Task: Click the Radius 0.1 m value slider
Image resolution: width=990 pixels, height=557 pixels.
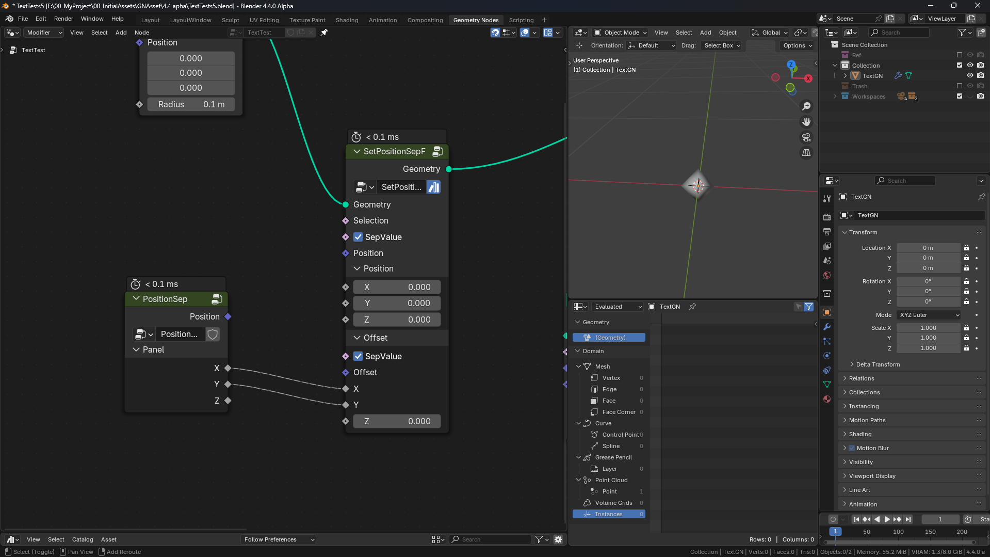Action: click(191, 104)
